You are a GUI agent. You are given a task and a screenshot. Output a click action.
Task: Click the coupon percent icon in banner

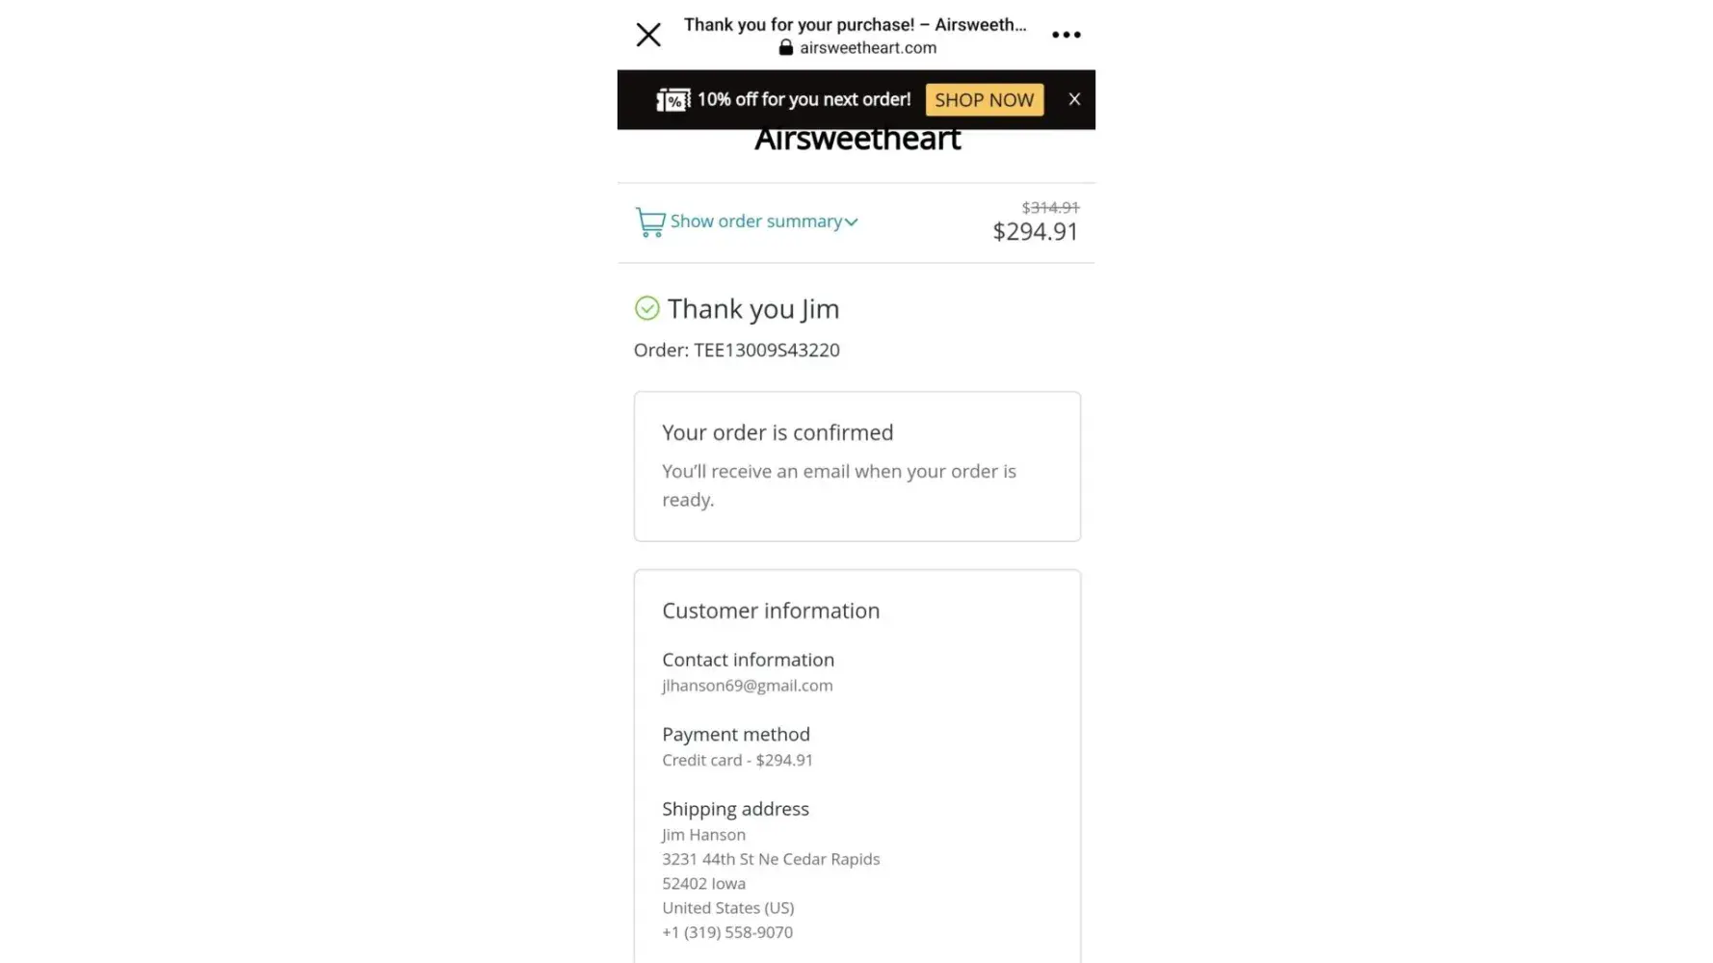tap(673, 100)
